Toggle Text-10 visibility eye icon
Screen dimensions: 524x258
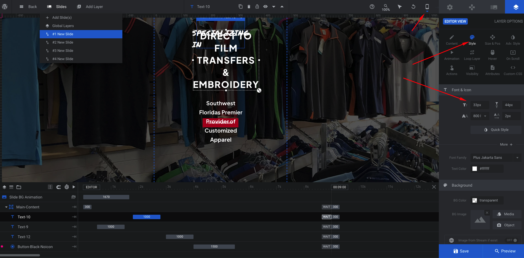pos(265,7)
